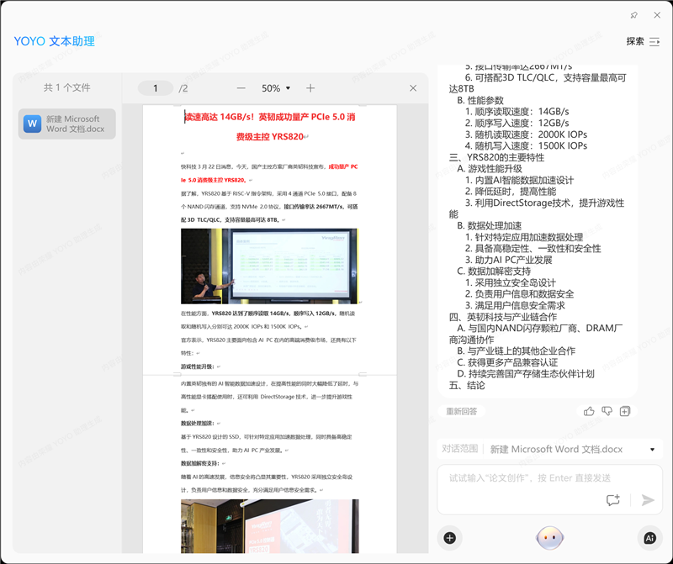Select 新建 Microsoft Word 文档.docx in file list
The height and width of the screenshot is (564, 673).
pos(67,124)
